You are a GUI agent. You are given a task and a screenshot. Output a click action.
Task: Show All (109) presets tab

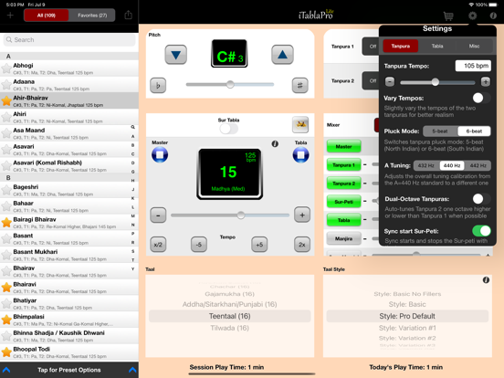[47, 16]
